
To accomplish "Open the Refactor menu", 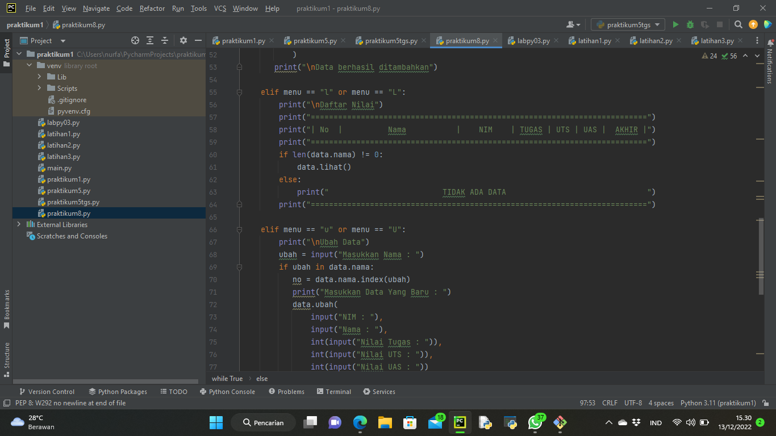I will pyautogui.click(x=152, y=9).
